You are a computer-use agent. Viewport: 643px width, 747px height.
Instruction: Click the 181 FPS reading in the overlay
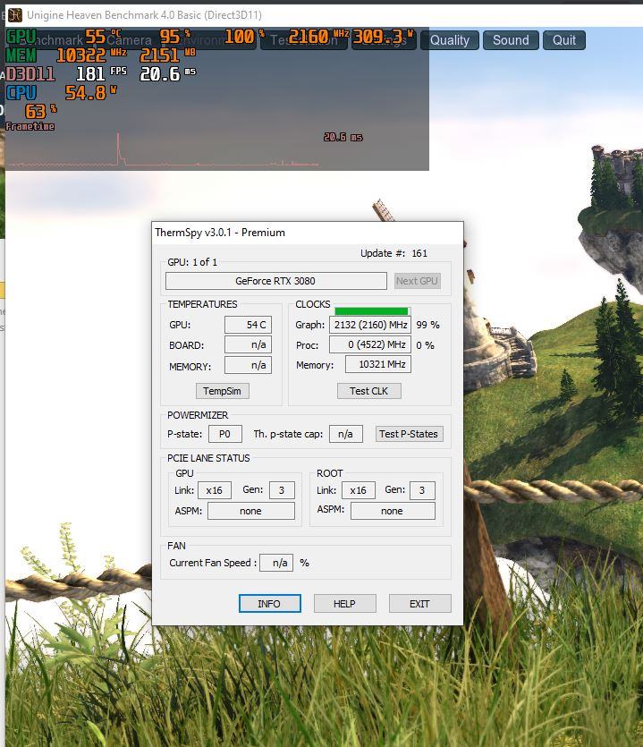[x=101, y=73]
